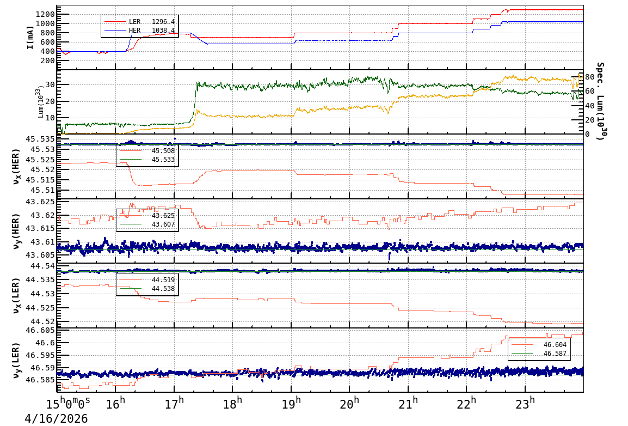This screenshot has width=628, height=426.
Task: Click the 0 tick on Spec. Lum axis
Action: click(587, 134)
